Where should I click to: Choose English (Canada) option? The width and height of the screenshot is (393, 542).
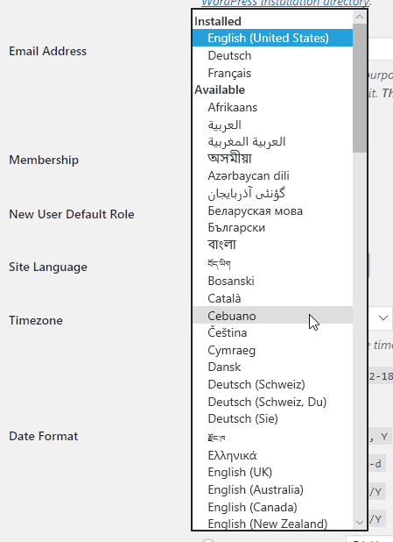(x=272, y=508)
